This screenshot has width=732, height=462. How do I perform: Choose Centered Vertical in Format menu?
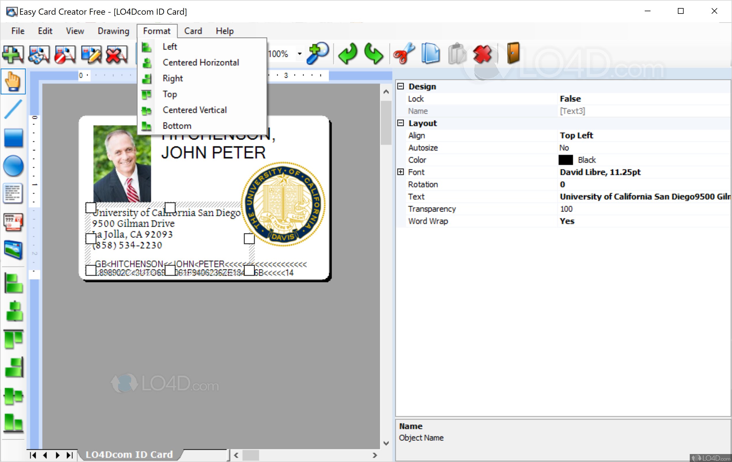pyautogui.click(x=202, y=110)
